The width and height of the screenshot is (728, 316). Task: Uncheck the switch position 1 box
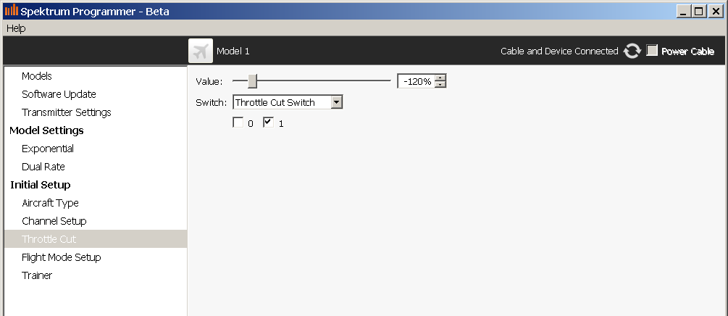tap(268, 122)
